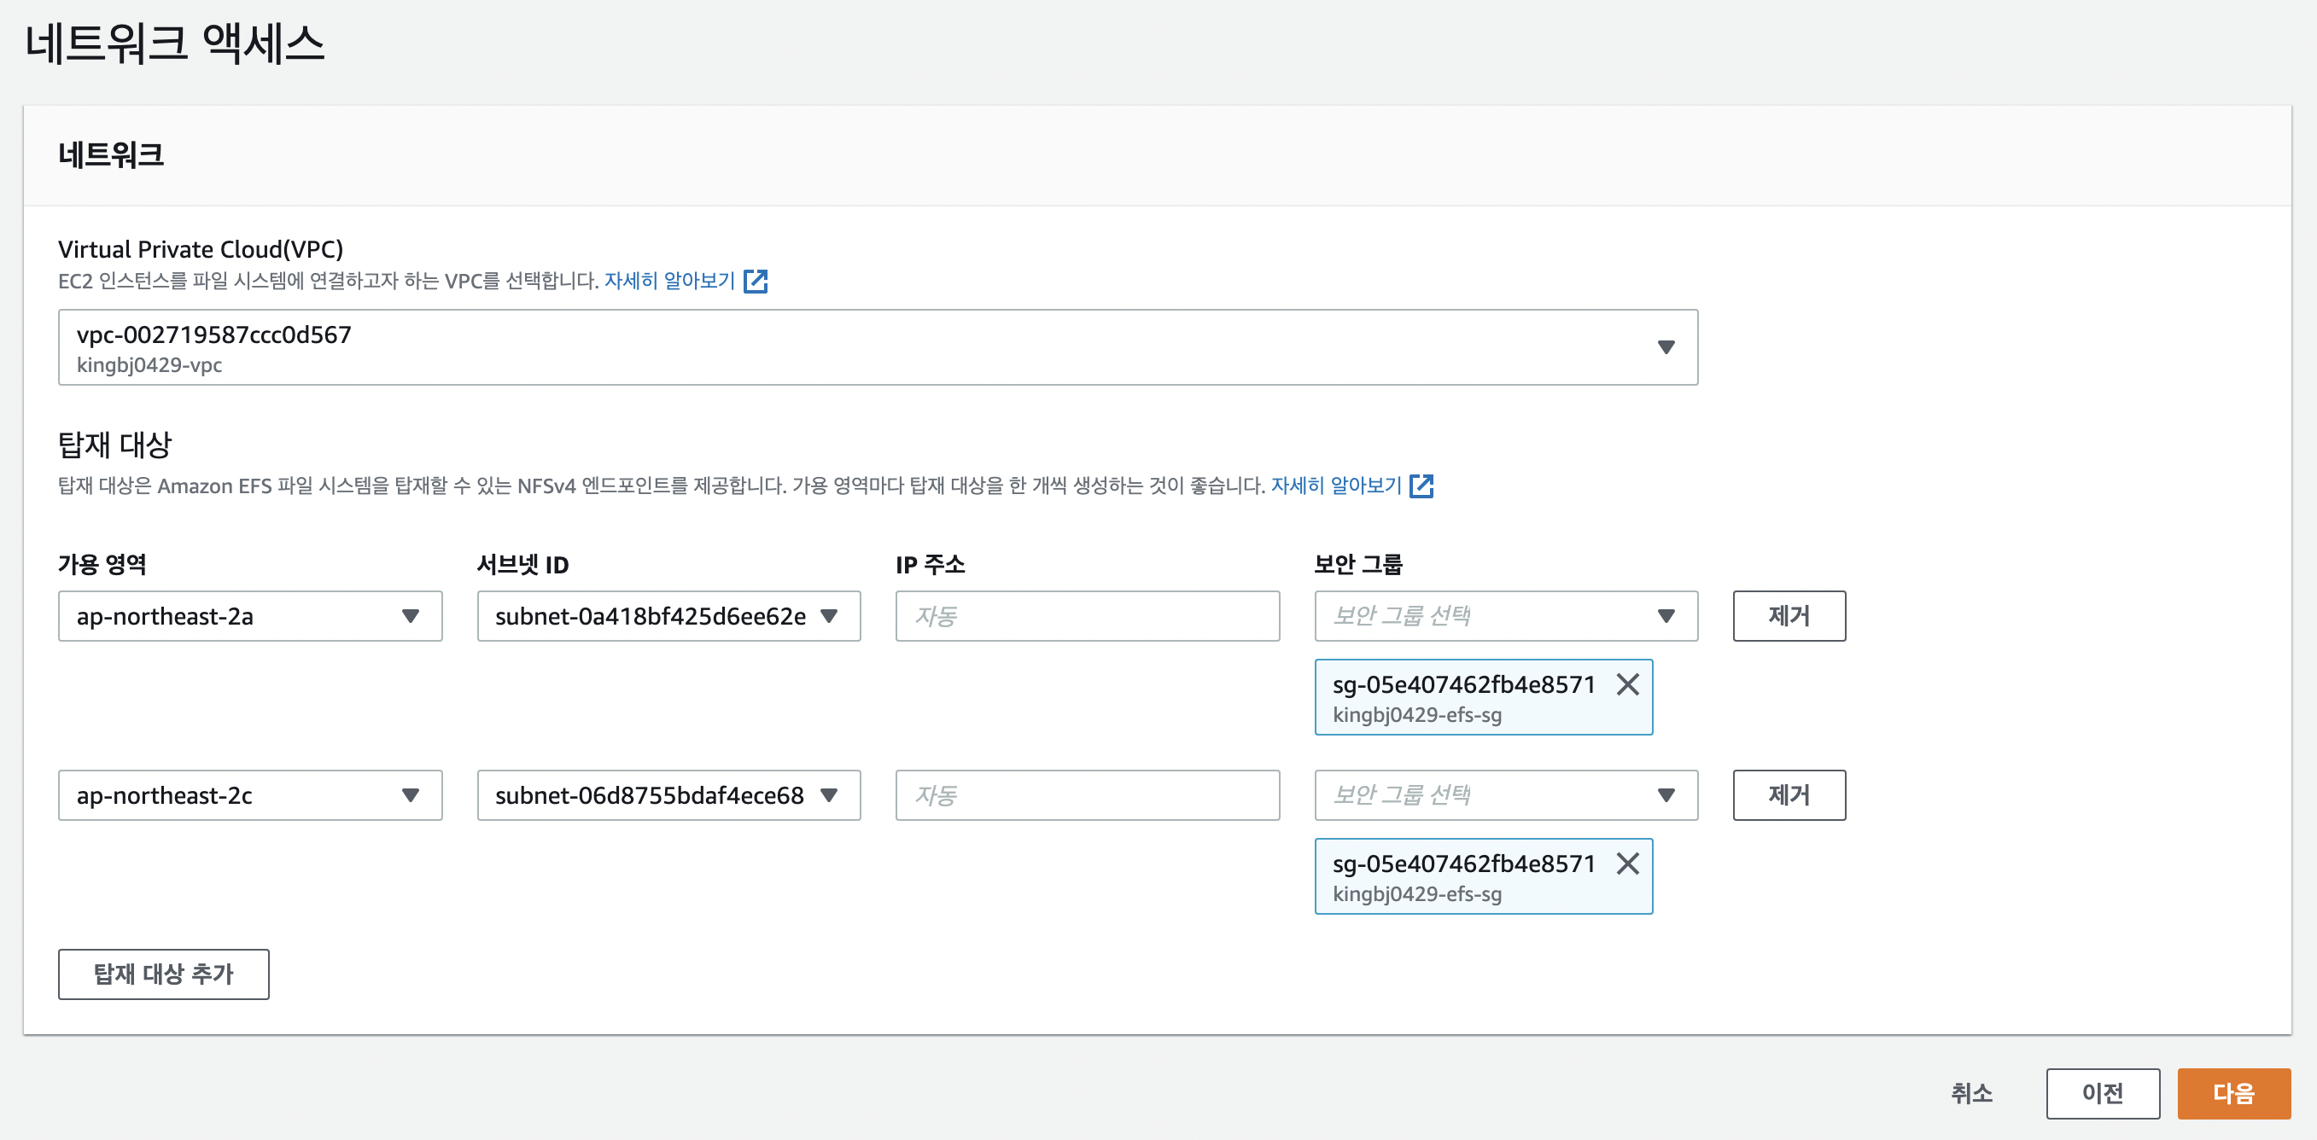Click 탑재 대상 추가 button
Viewport: 2317px width, 1140px height.
click(164, 974)
